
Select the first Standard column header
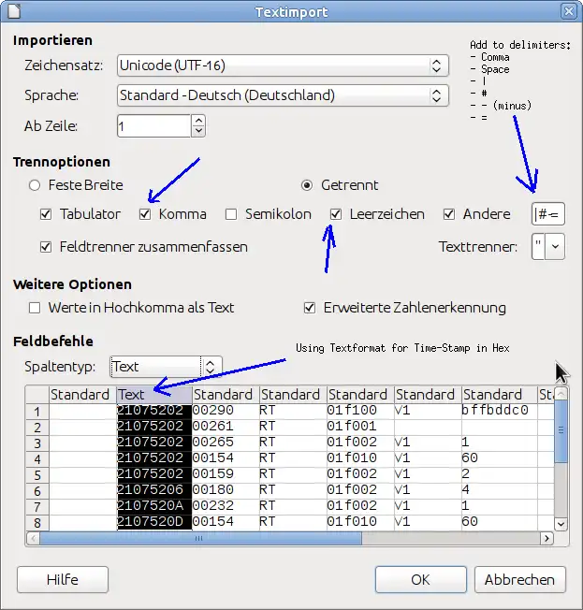[83, 395]
